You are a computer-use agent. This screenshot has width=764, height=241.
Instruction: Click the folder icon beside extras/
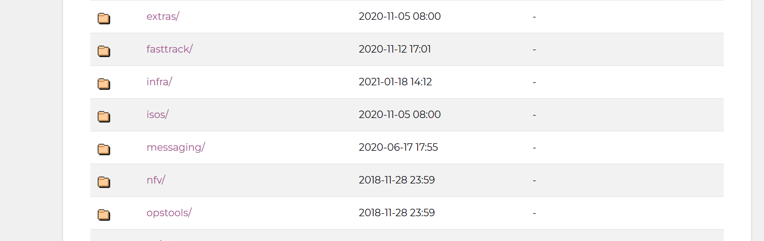[104, 18]
